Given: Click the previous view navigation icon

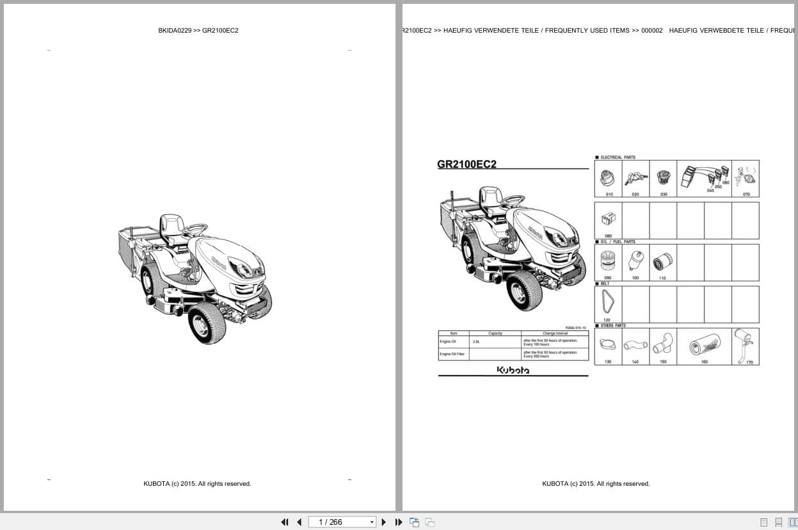Looking at the screenshot, I should click(x=414, y=522).
